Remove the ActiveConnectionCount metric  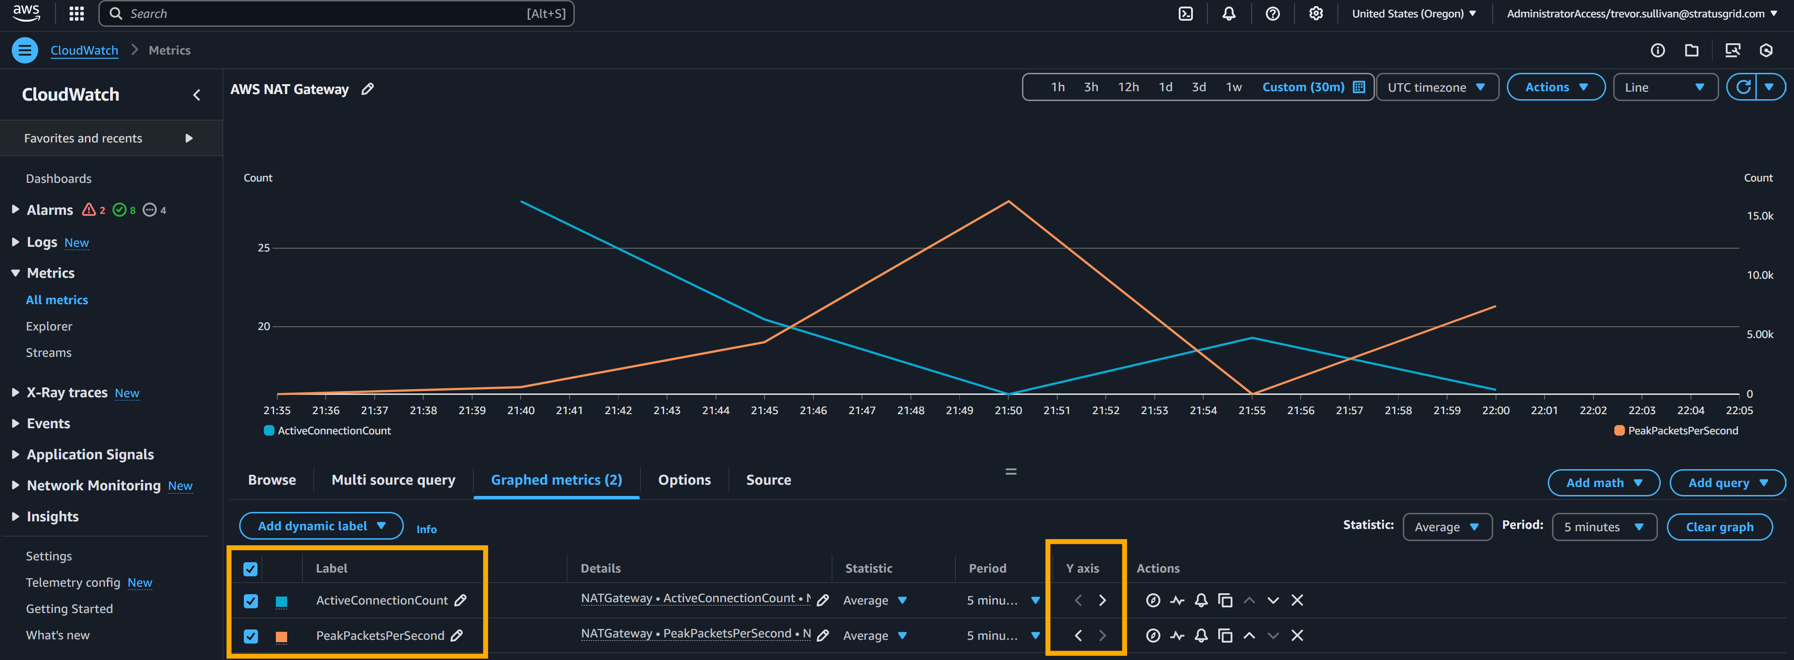tap(1297, 600)
